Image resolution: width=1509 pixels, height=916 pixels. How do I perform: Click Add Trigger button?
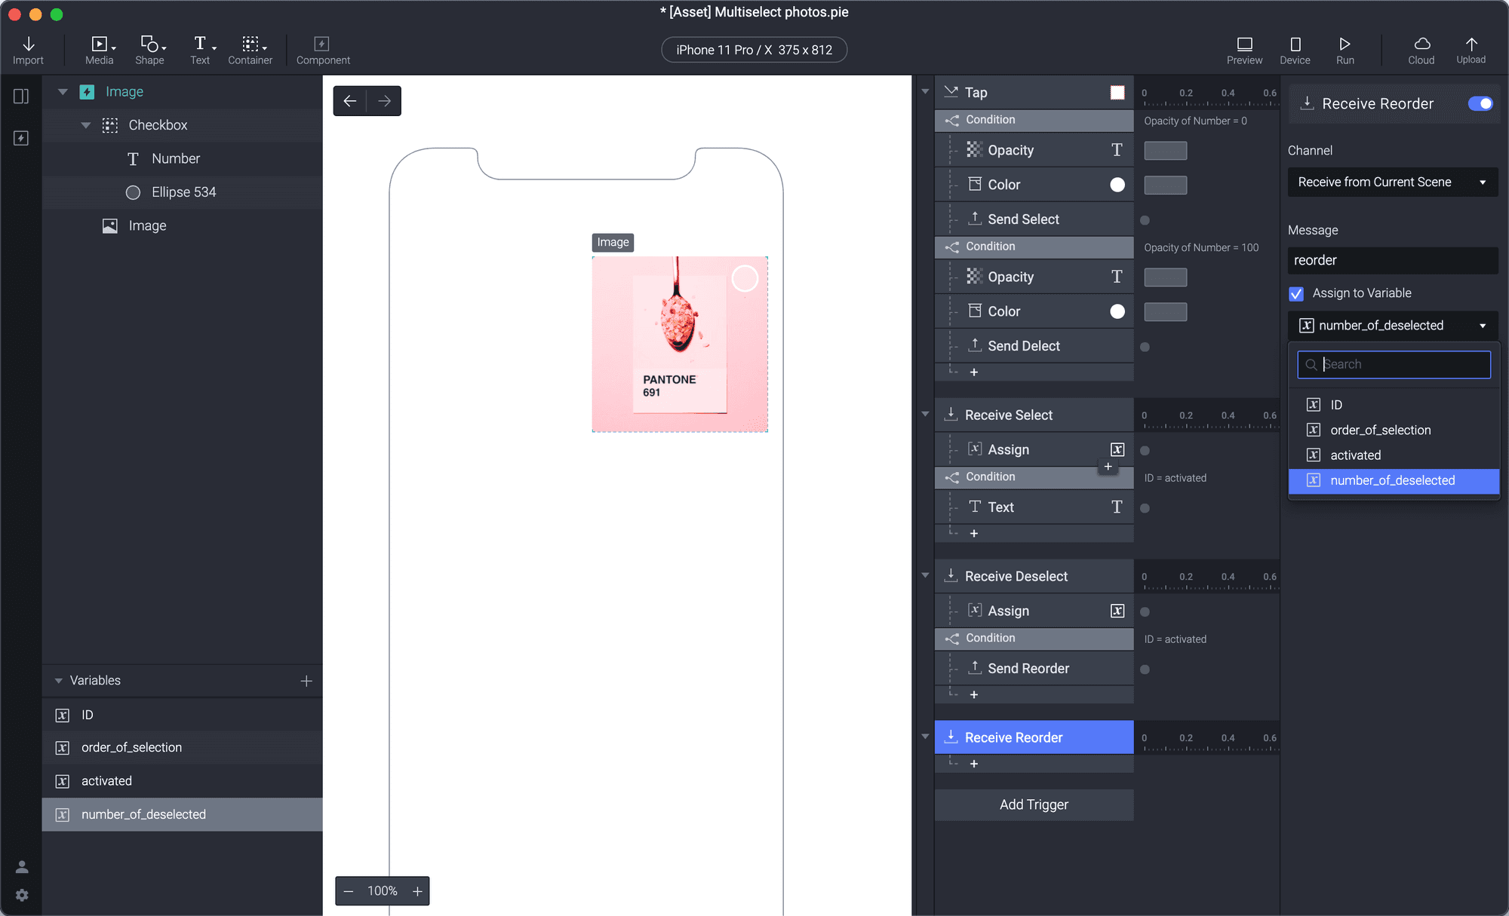click(x=1034, y=805)
